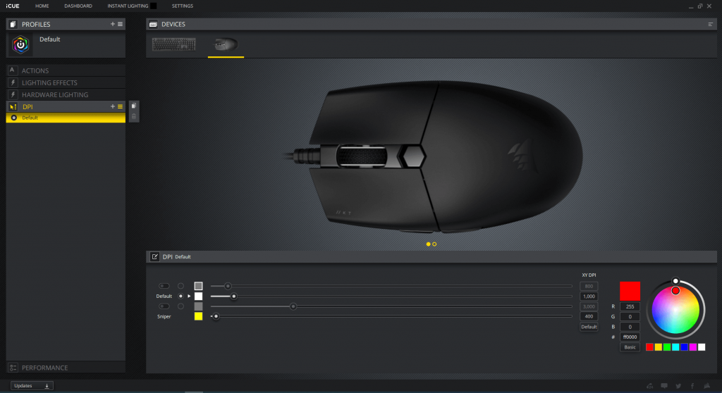722x393 pixels.
Task: Pick the green basic palette swatch
Action: (667, 347)
